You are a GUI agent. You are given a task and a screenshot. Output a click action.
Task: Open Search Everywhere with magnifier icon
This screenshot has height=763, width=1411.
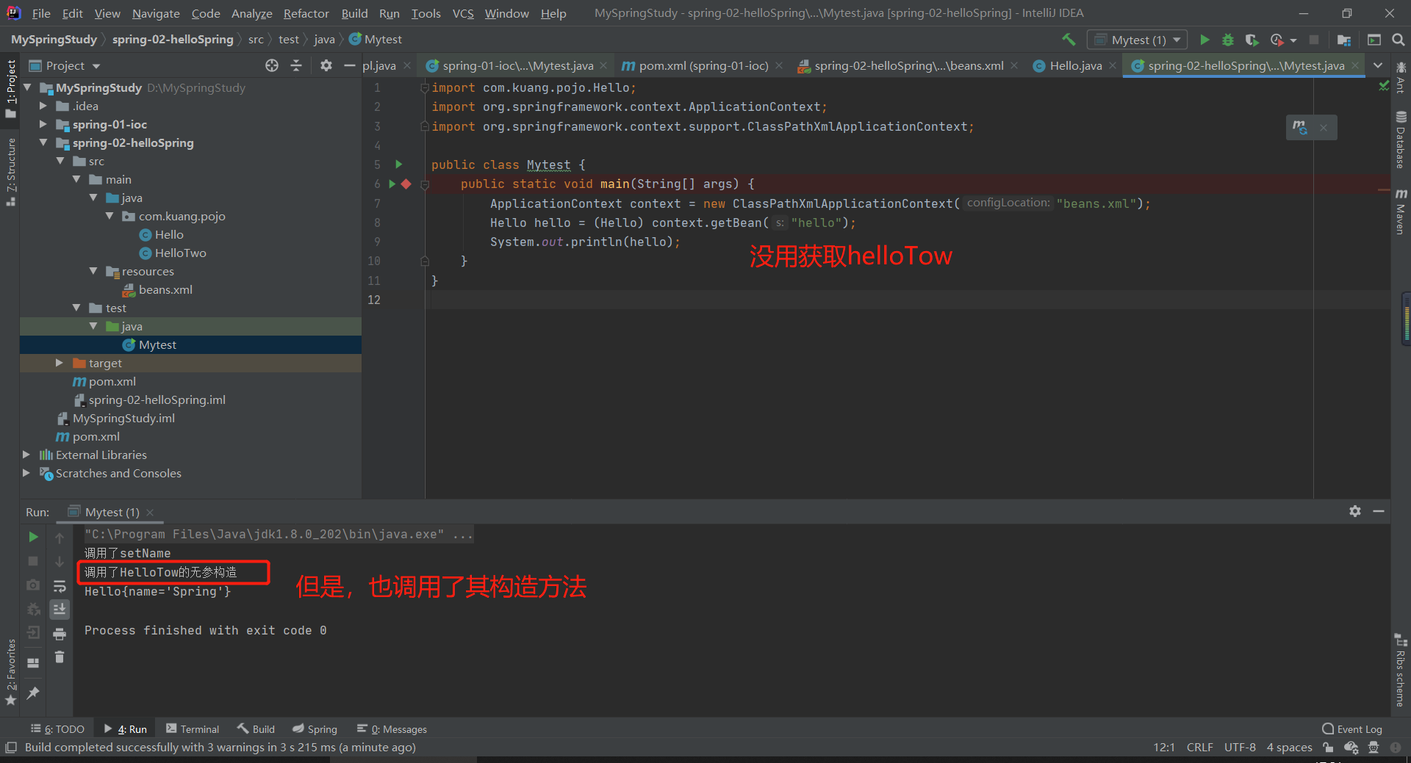click(x=1399, y=40)
